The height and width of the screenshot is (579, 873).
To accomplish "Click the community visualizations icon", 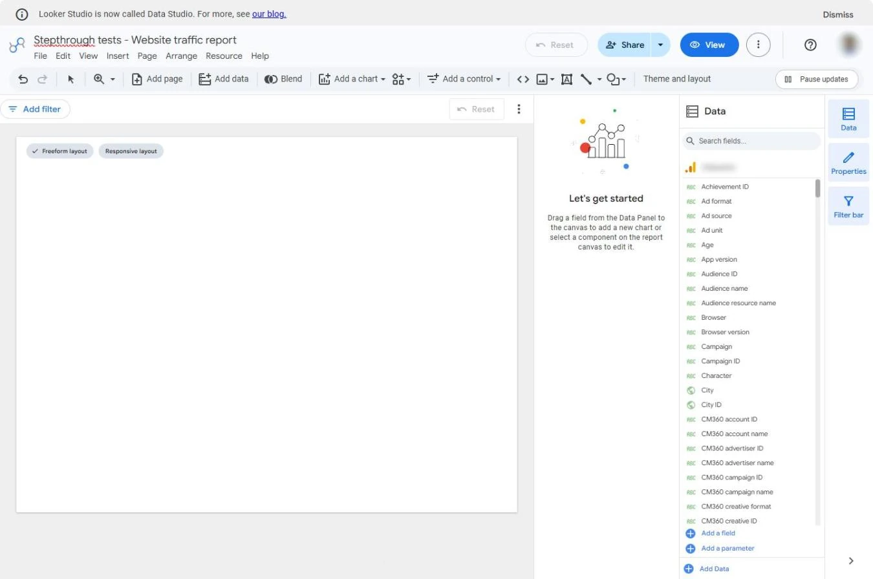I will pyautogui.click(x=398, y=79).
